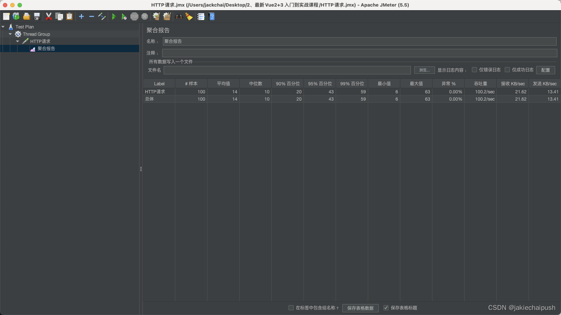The width and height of the screenshot is (561, 315).
Task: Collapse the Test Plan tree arrow
Action: [3, 27]
